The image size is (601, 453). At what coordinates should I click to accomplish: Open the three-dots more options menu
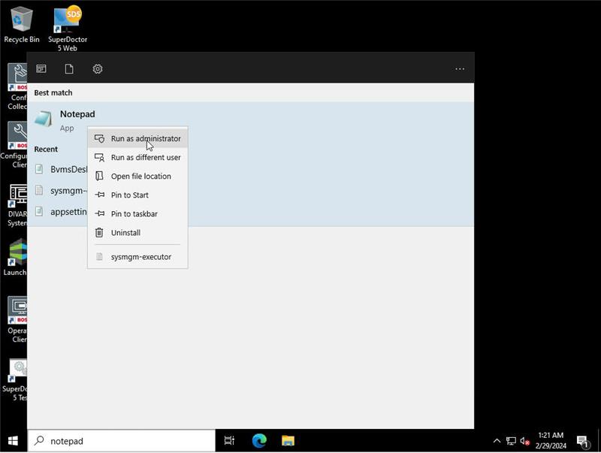point(460,69)
